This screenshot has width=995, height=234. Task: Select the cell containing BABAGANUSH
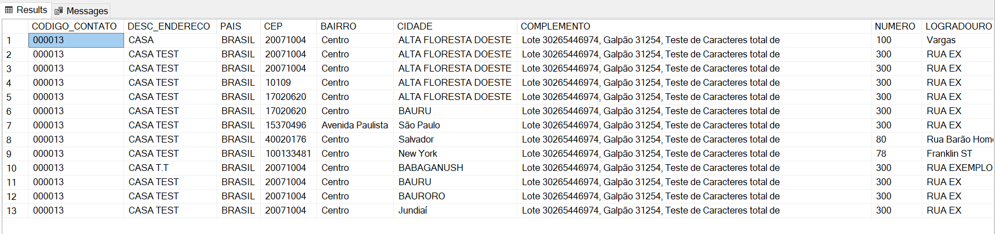(431, 168)
